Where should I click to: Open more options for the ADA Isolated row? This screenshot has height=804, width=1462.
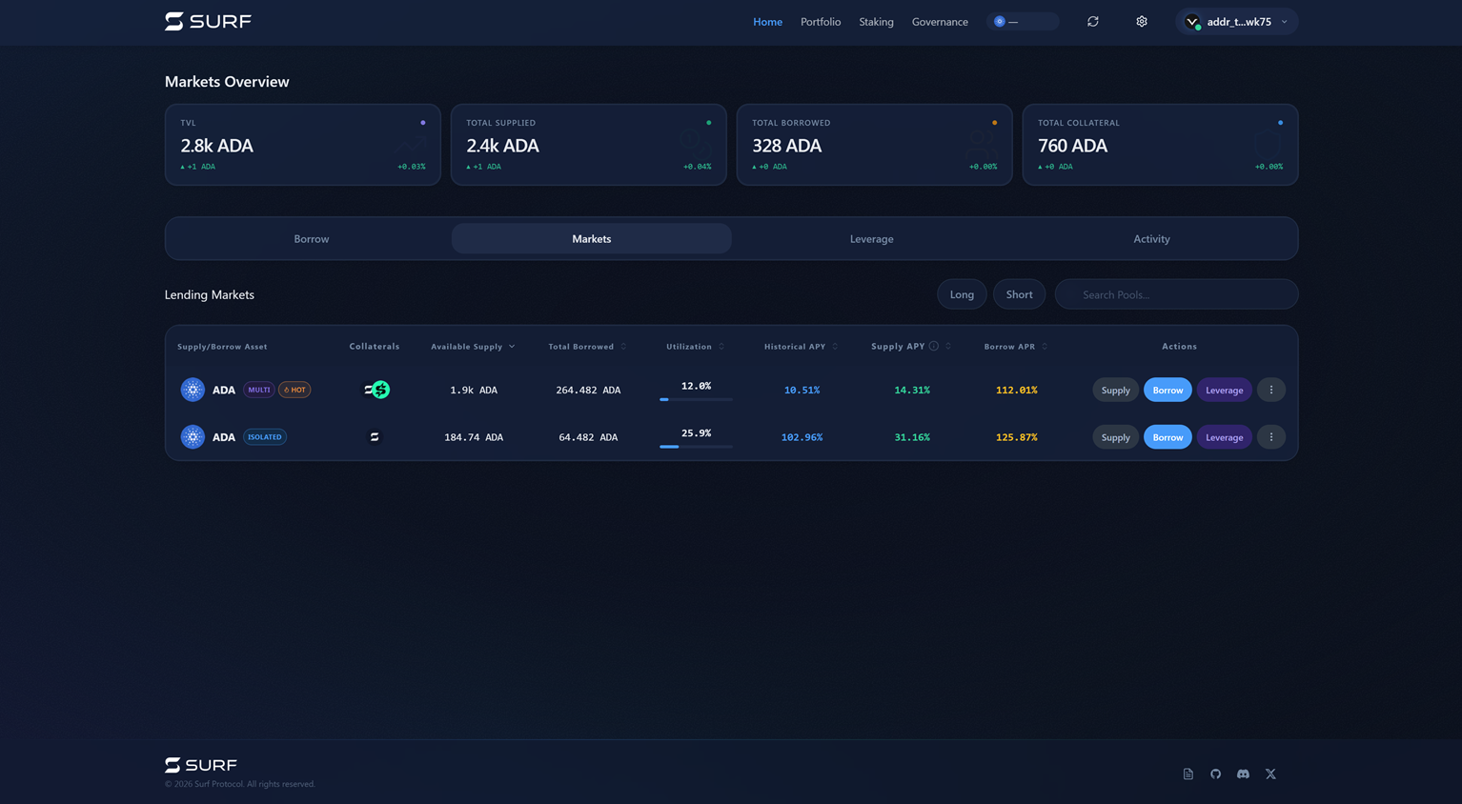pyautogui.click(x=1270, y=437)
